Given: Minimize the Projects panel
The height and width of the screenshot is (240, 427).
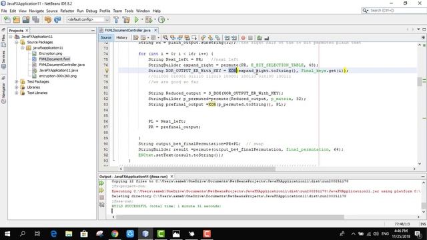Looking at the screenshot, I should point(93,31).
